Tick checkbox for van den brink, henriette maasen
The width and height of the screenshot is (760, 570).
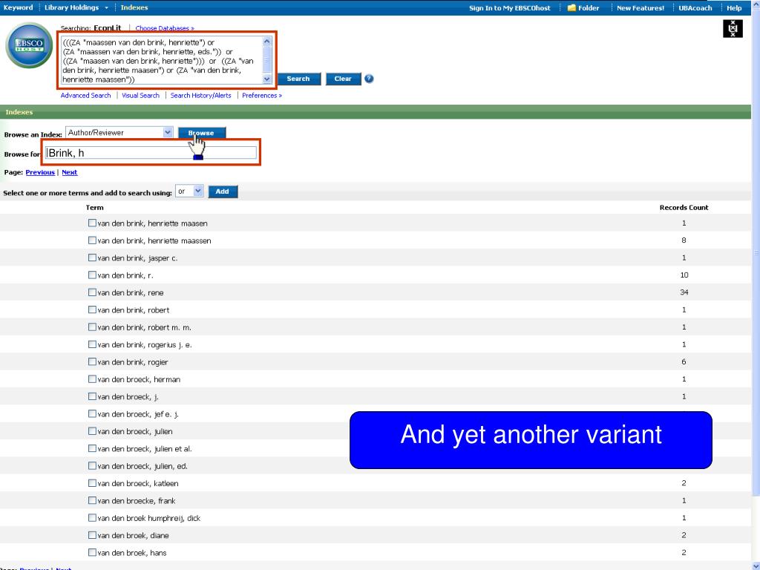pyautogui.click(x=92, y=223)
